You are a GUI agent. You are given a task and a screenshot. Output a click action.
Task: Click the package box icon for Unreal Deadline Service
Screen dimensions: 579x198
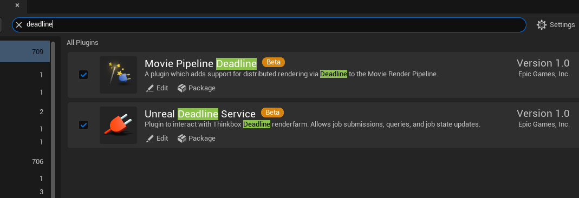(x=181, y=138)
